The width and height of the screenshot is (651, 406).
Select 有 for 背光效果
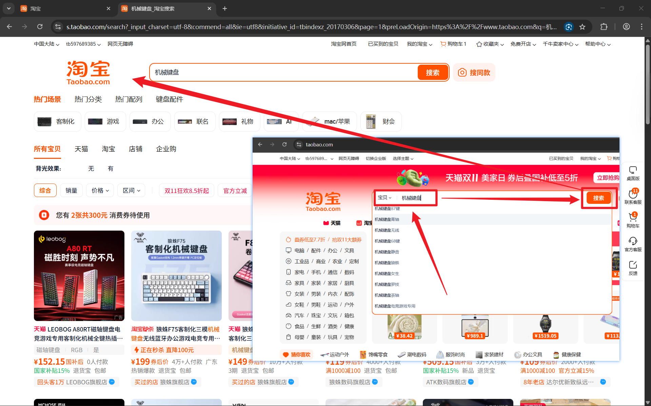click(x=111, y=169)
